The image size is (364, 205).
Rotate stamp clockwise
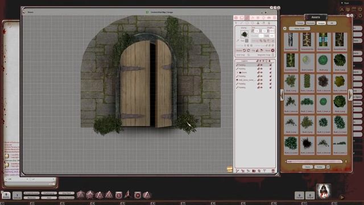(249, 51)
